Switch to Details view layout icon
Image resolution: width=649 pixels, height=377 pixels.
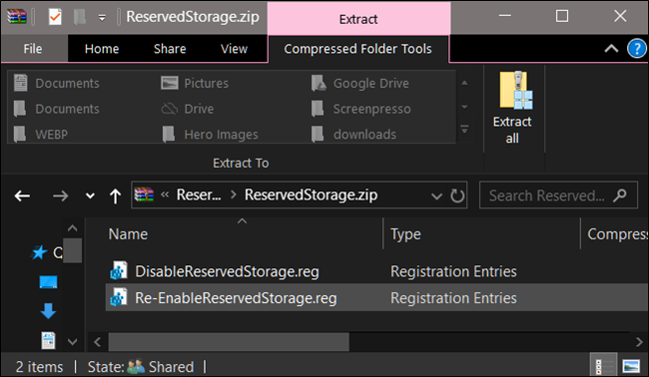603,366
